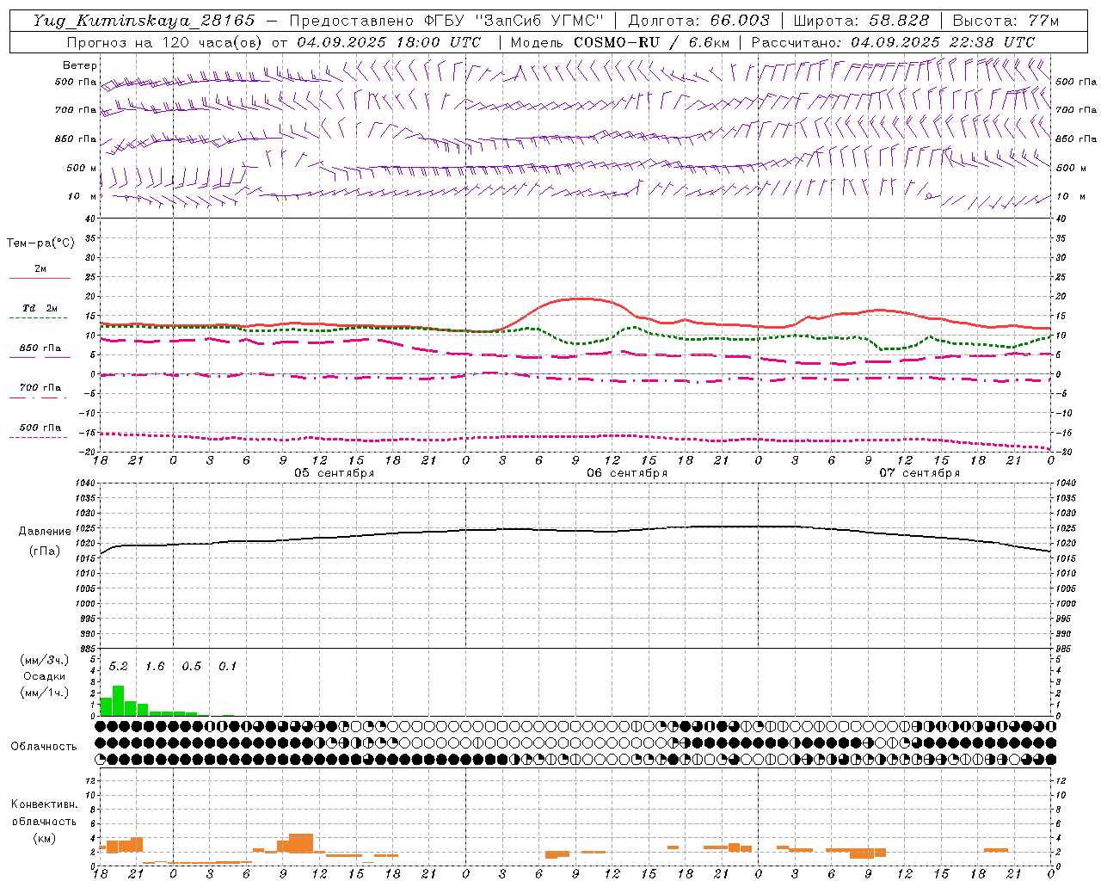Click the '0.1' three-hour precipitation value
Screen dimensions: 1101x881
tap(227, 667)
